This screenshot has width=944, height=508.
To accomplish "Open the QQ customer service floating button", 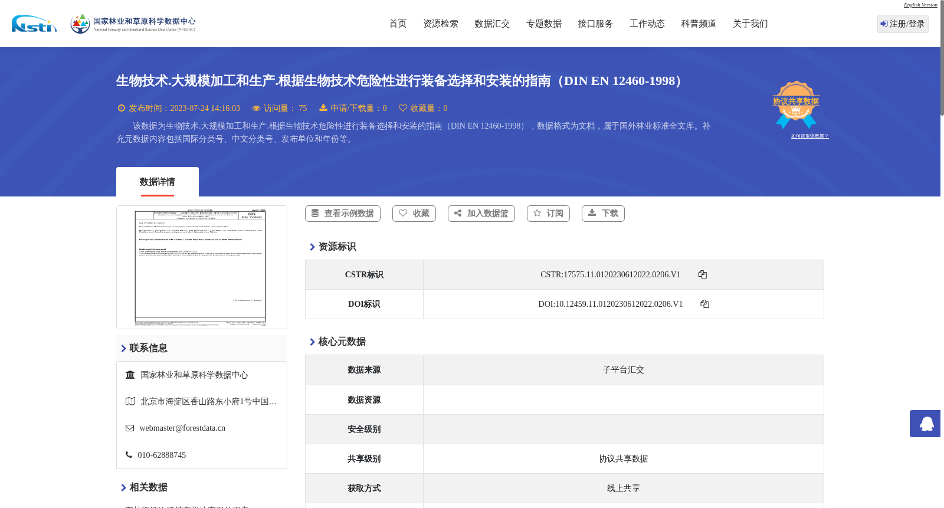I will click(x=925, y=424).
